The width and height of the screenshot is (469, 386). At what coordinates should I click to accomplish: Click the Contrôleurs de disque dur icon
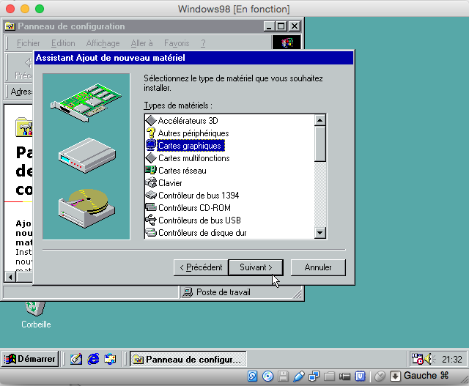coord(151,232)
